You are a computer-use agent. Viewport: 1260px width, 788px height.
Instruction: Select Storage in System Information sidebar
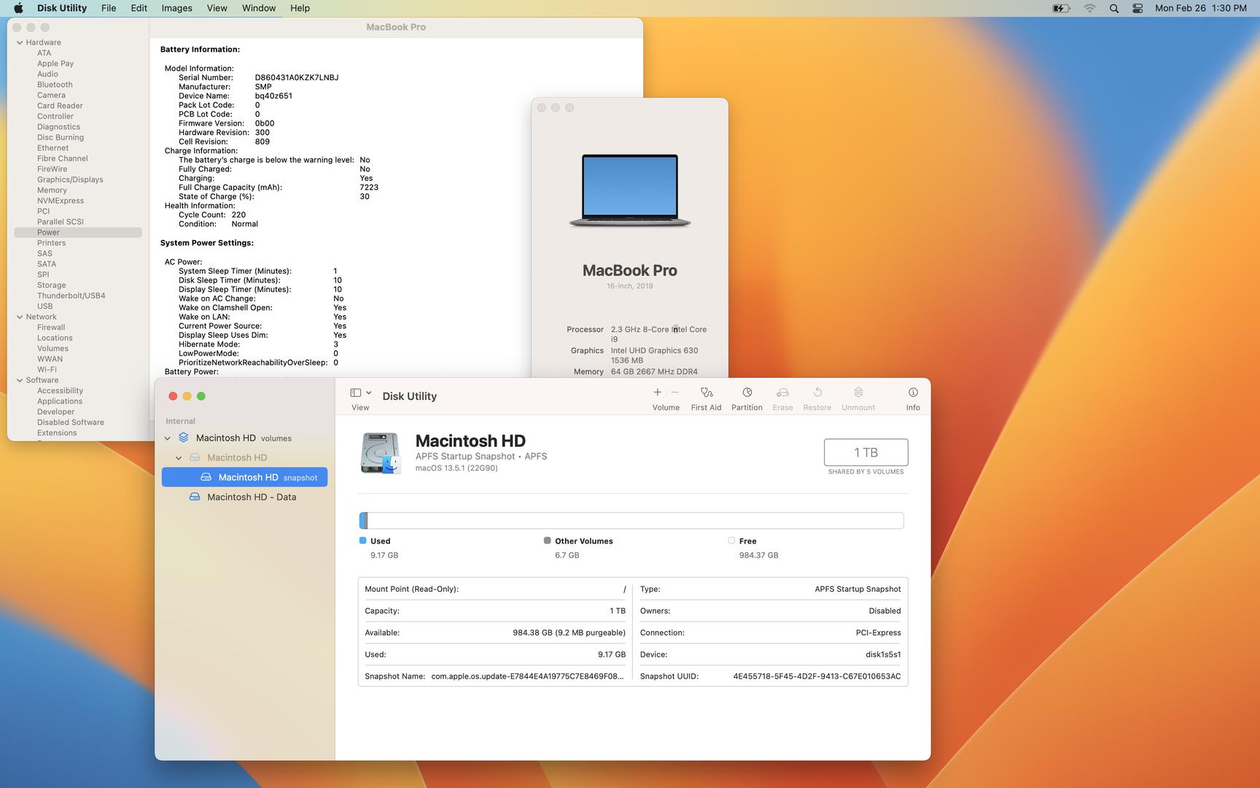(x=52, y=285)
